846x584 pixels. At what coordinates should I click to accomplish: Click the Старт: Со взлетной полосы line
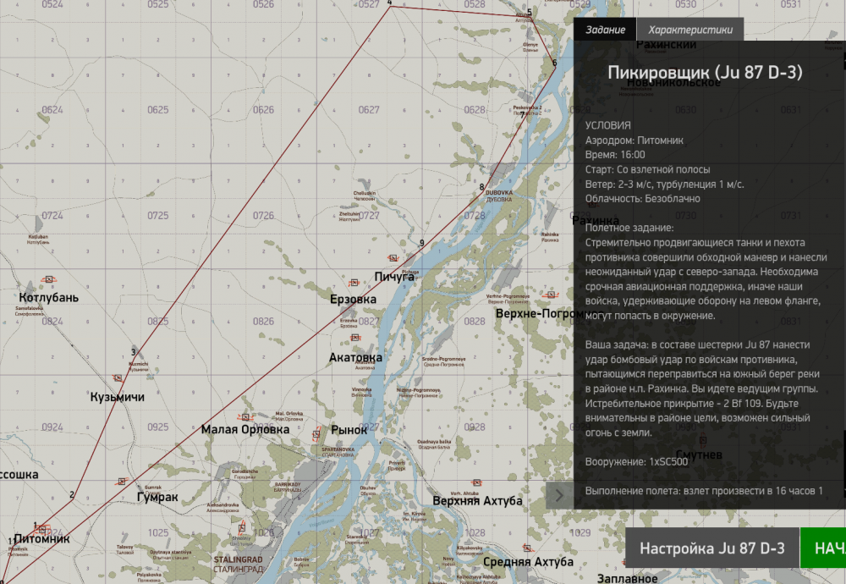point(647,169)
